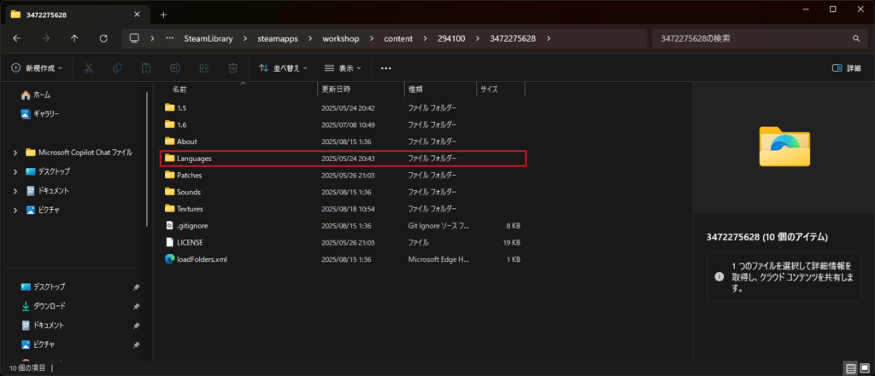The height and width of the screenshot is (376, 875).
Task: Click the Delete trash icon
Action: [233, 68]
